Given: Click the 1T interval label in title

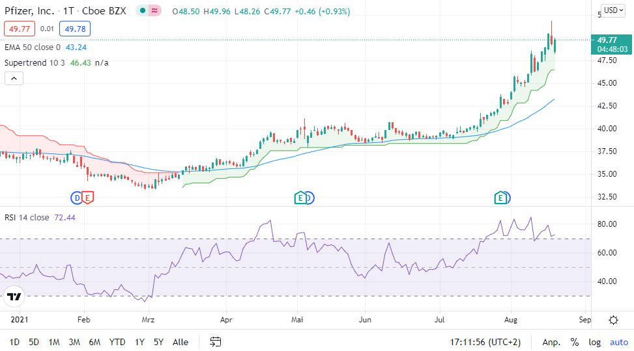Looking at the screenshot, I should 68,11.
